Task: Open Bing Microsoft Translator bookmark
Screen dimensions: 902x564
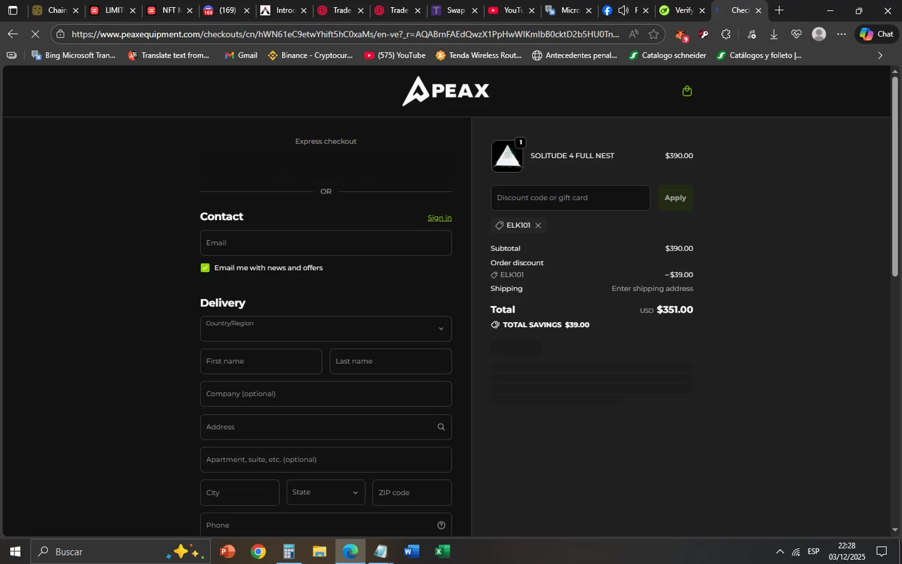Action: (73, 55)
